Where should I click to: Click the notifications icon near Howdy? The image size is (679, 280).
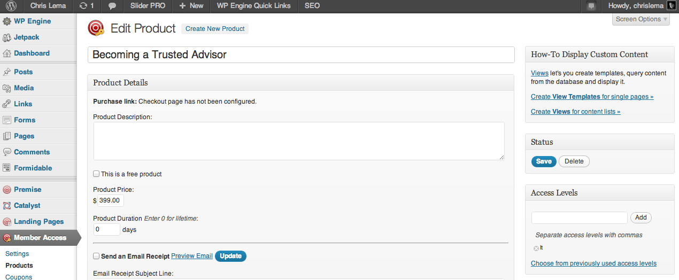pos(591,6)
